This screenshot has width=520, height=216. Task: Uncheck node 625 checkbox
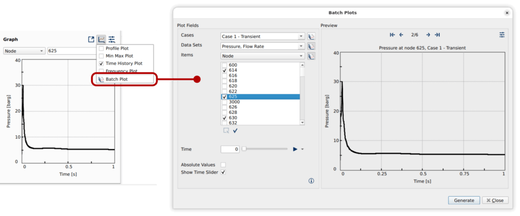(224, 96)
